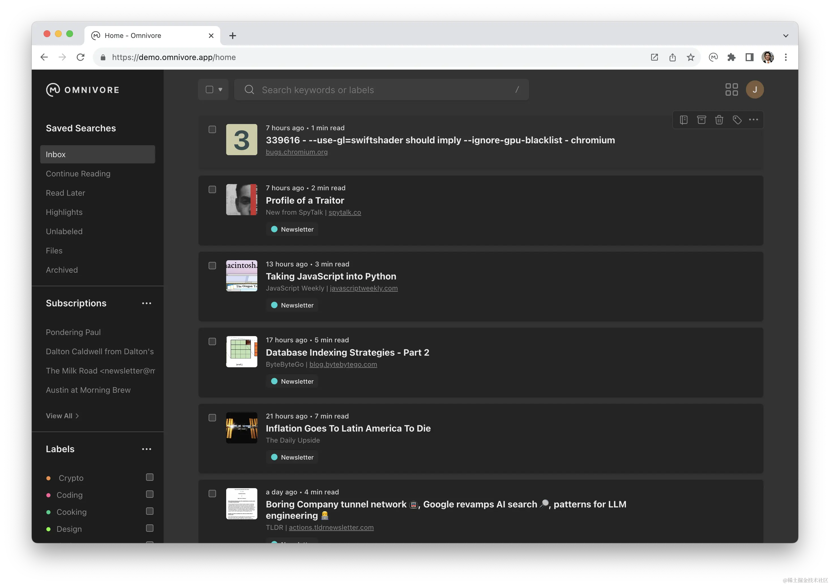Viewport: 830px width, 585px height.
Task: Click trash icon to delete article
Action: 719,120
